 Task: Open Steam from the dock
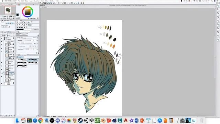coord(80,121)
